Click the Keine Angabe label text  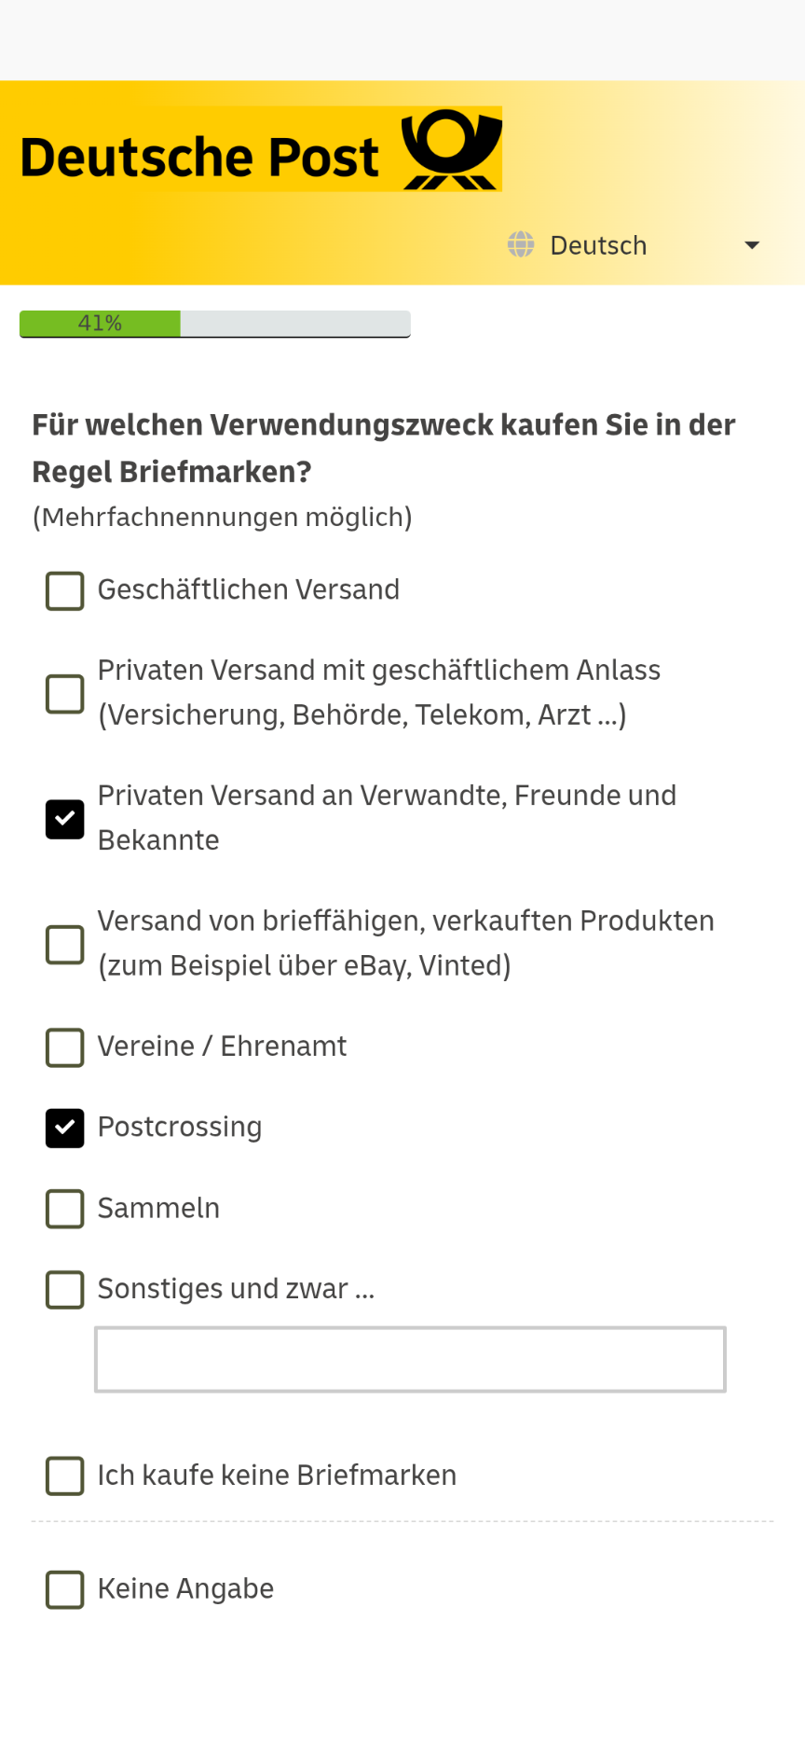[x=186, y=1588]
